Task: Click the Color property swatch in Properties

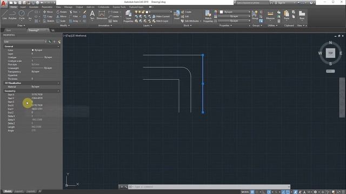Action: pos(32,50)
